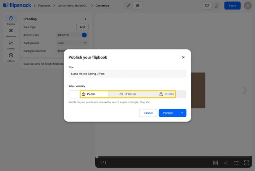This screenshot has height=171, width=255.
Task: Click the blue accent color swatch
Action: [x=84, y=35]
